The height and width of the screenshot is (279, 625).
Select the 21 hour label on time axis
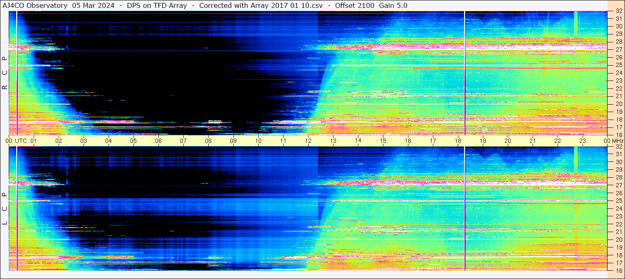pyautogui.click(x=533, y=141)
